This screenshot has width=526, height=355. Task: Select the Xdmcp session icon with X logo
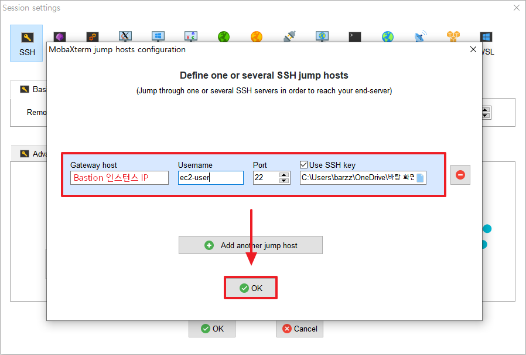click(x=125, y=36)
